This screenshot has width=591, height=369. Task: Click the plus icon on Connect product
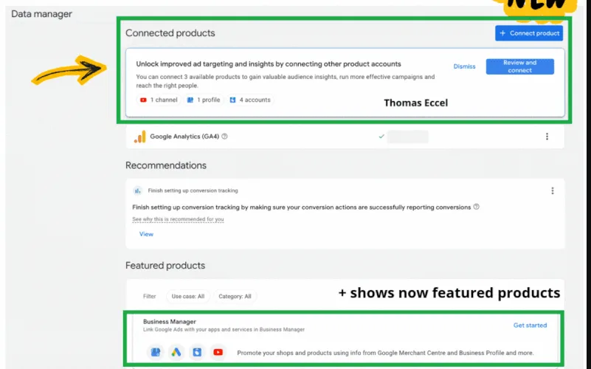pyautogui.click(x=502, y=33)
